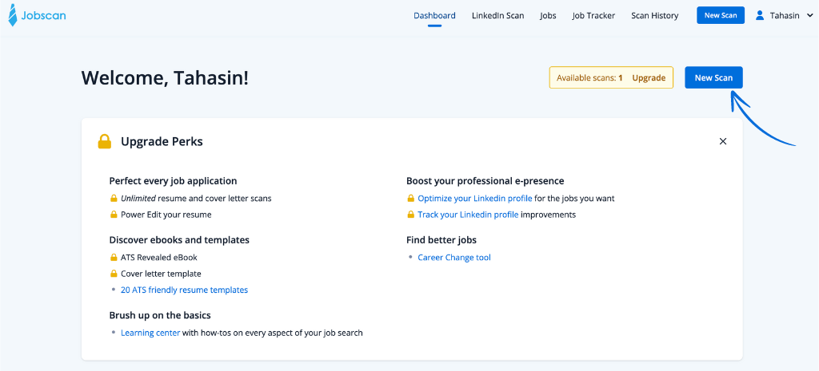Open the Career Change tool link
Viewport: 819px width, 371px height.
(x=454, y=258)
